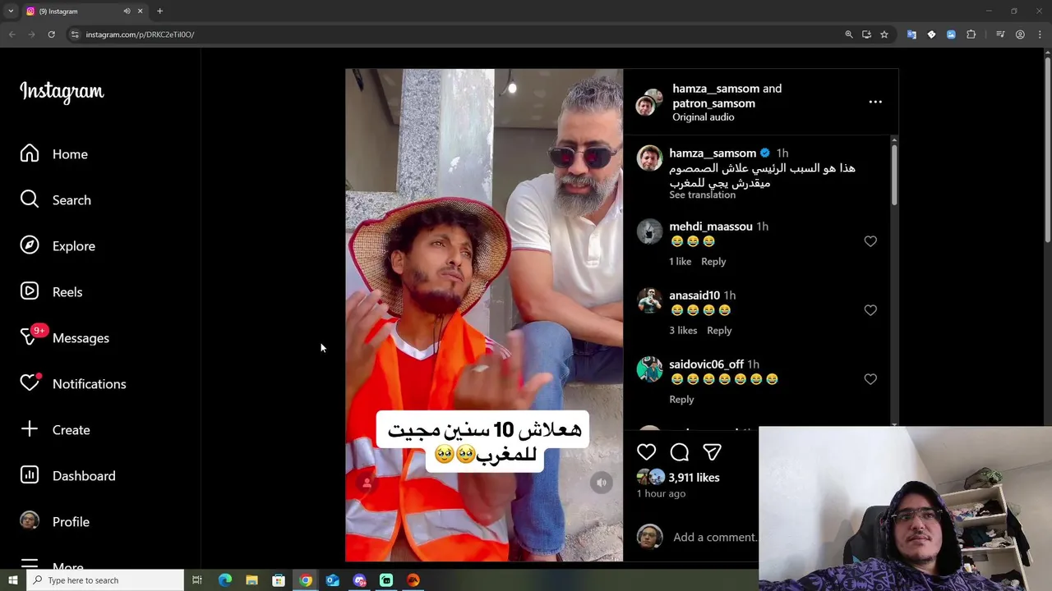Open the Windows Start menu
This screenshot has width=1052, height=591.
[12, 580]
